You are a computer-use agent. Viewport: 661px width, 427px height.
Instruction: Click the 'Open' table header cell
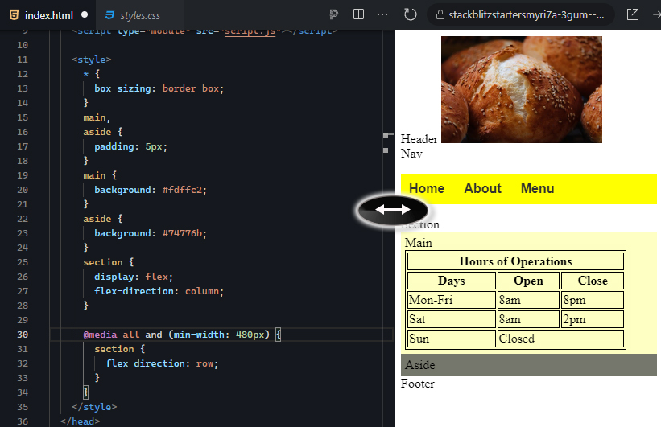pyautogui.click(x=528, y=281)
